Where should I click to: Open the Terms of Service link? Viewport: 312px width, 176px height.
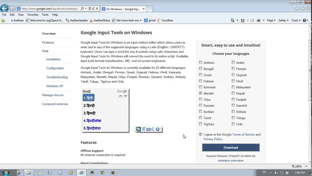tap(243, 135)
